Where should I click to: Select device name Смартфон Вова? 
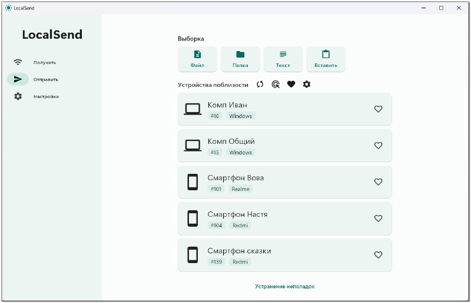(x=235, y=178)
